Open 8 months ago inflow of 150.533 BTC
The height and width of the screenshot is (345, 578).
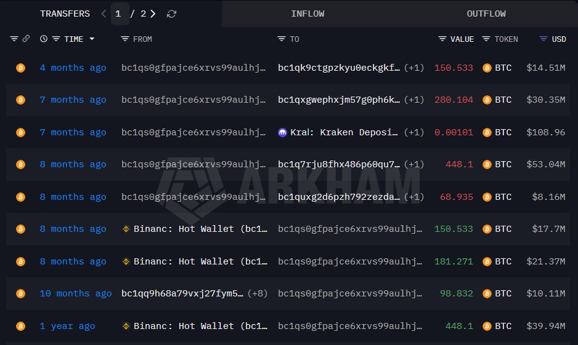[x=73, y=229]
